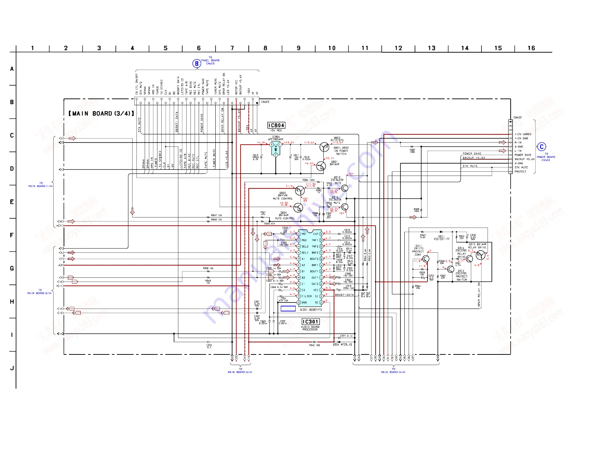The height and width of the screenshot is (449, 597).
Task: Click column number 16 in top ruler
Action: (531, 48)
